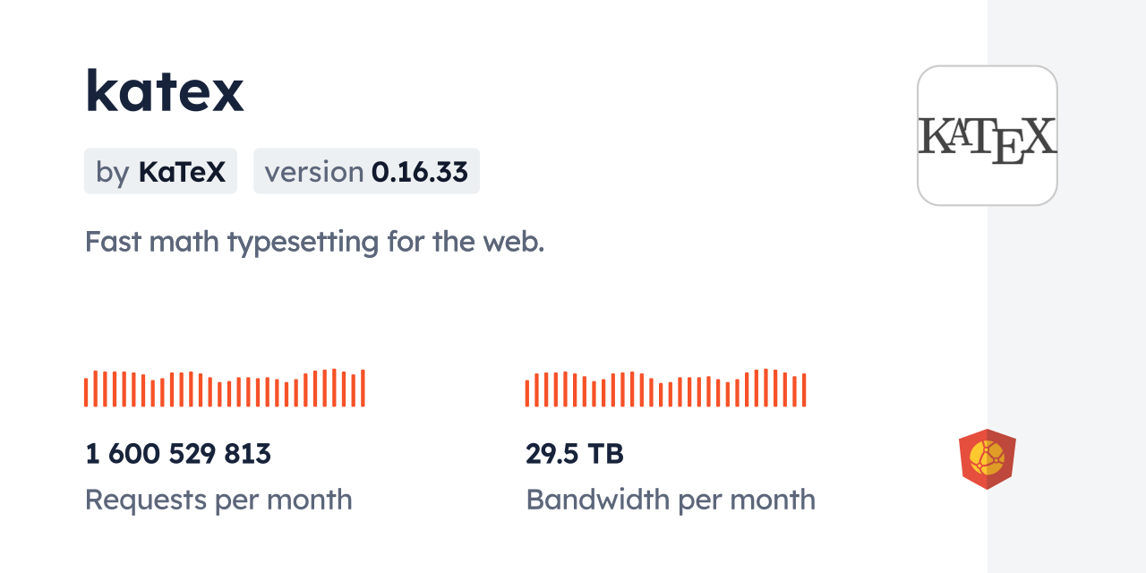The height and width of the screenshot is (573, 1146).
Task: Click the jsDelivr shield logo
Action: 987,459
